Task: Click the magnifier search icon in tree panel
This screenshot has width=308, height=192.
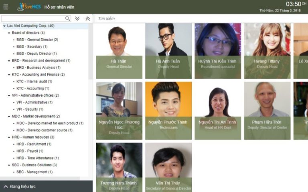Action: pos(67,18)
